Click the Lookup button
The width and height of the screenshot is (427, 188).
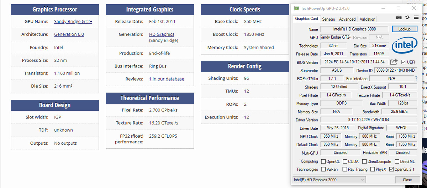coord(404,29)
